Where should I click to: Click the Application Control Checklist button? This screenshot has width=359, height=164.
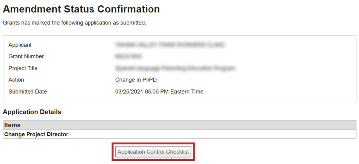[153, 152]
